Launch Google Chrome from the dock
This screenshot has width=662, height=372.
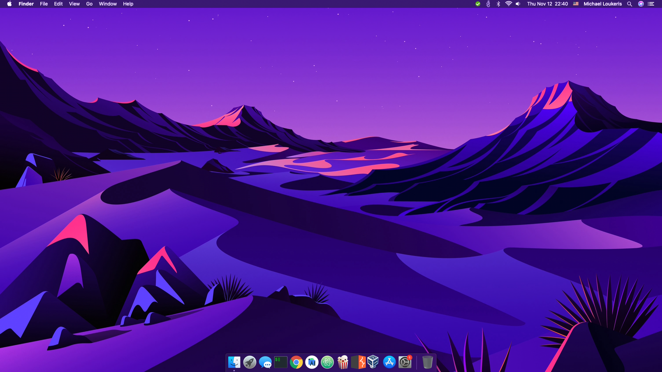coord(296,362)
